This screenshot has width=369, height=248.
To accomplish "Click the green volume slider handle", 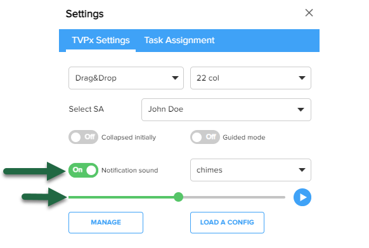I will coord(178,197).
